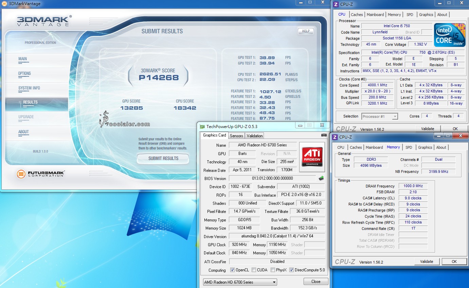The image size is (469, 288).
Task: Click the Feature Test 1 value 1027.12
Action: (x=270, y=91)
